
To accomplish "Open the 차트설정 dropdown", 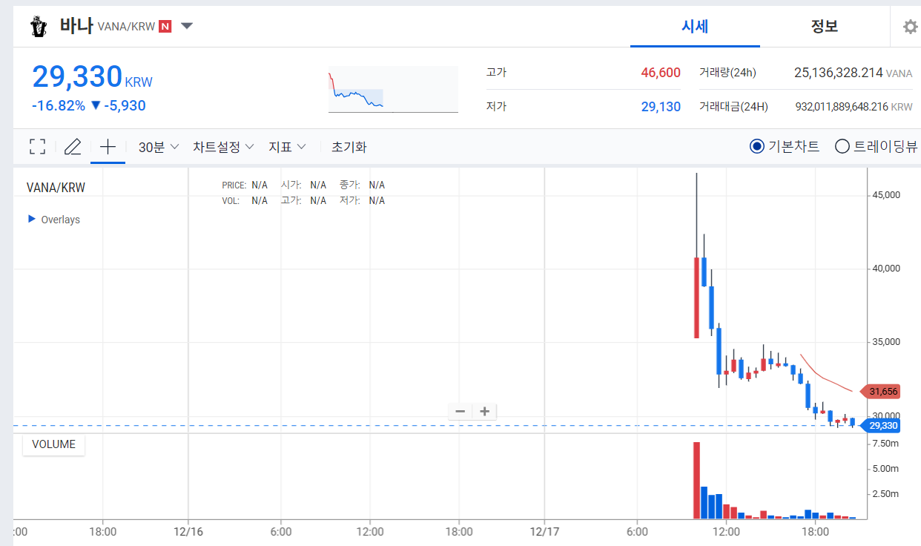I will (224, 147).
